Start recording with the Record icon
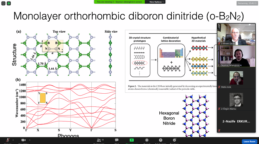This screenshot has height=144, width=259. [x=147, y=140]
